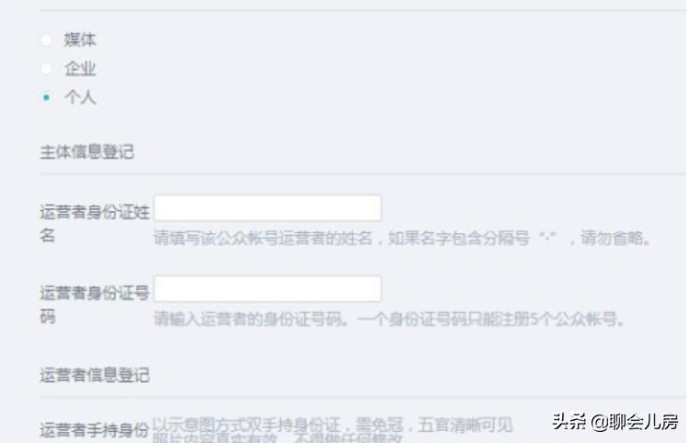Click the name hint about 分隔号
Viewport: 691px width, 443px height.
(x=402, y=239)
